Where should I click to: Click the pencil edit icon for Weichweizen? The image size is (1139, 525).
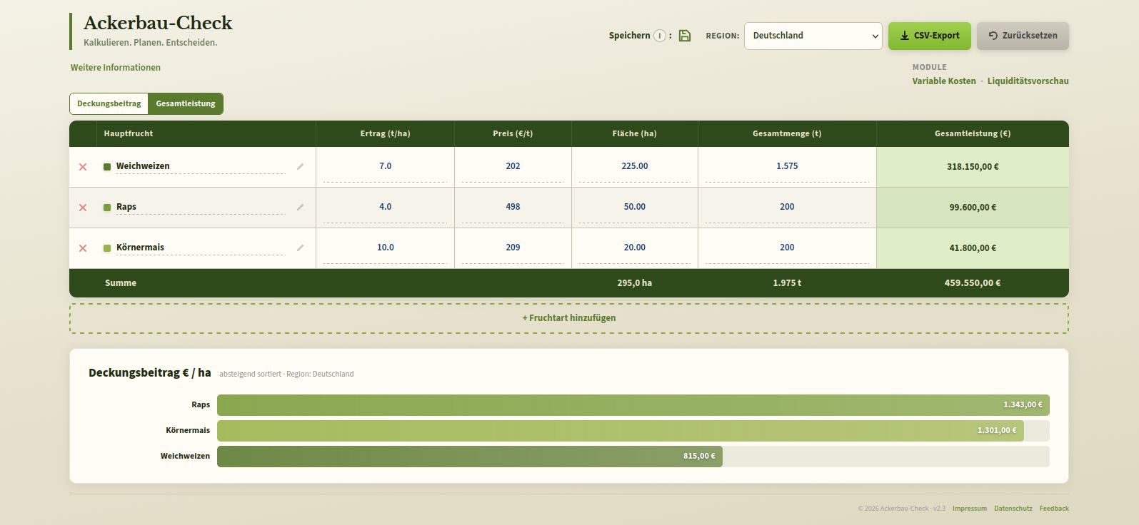click(300, 167)
